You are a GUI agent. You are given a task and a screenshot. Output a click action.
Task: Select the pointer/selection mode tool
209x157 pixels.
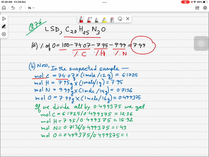(4, 19)
